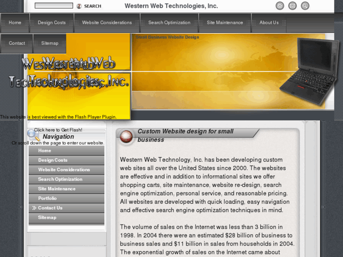Screen dimensions: 343x257
Task: Click 'Or scroll down the page' text
Action: tap(58, 143)
